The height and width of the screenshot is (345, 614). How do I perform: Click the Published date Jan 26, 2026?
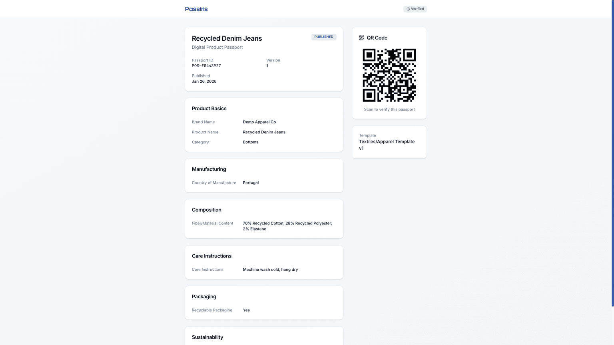204,81
